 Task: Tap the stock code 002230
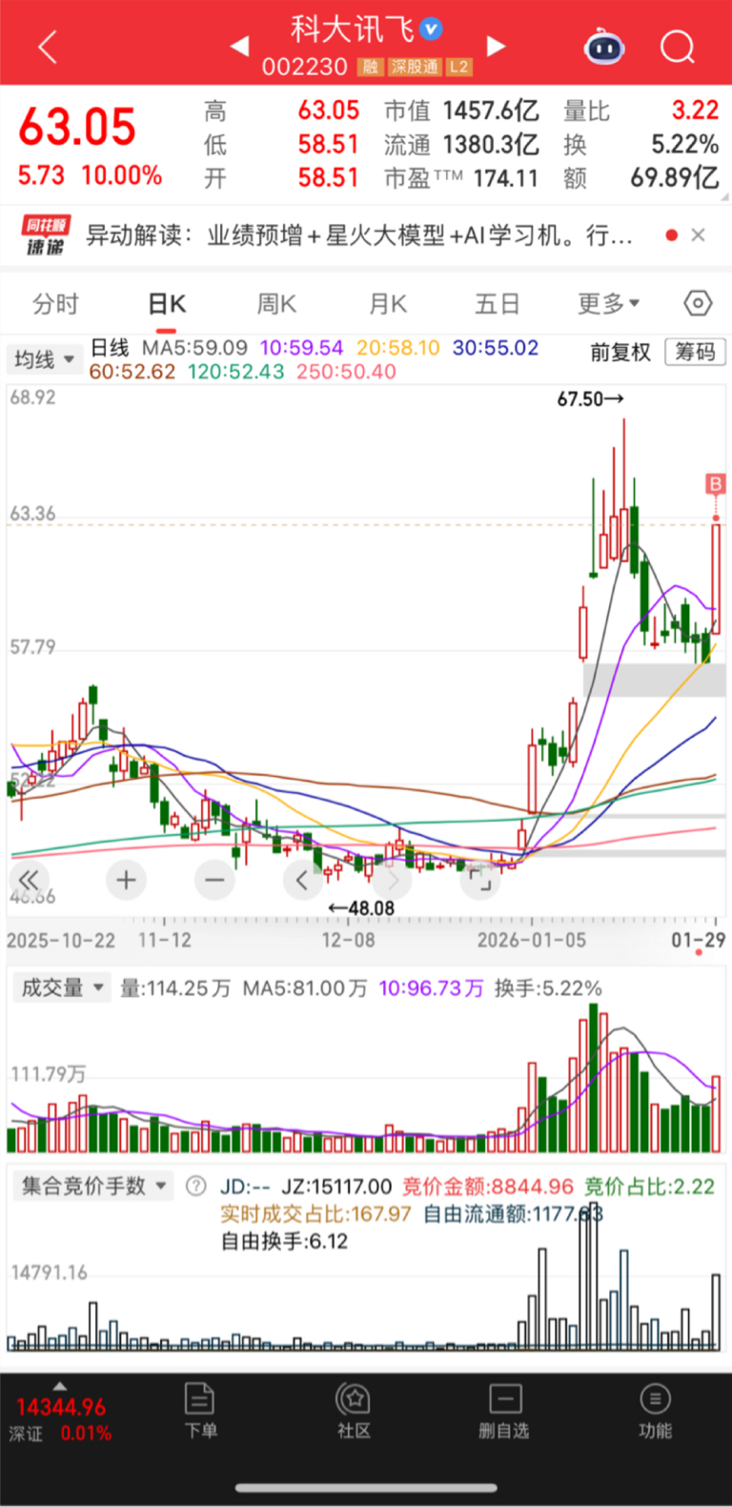[305, 67]
